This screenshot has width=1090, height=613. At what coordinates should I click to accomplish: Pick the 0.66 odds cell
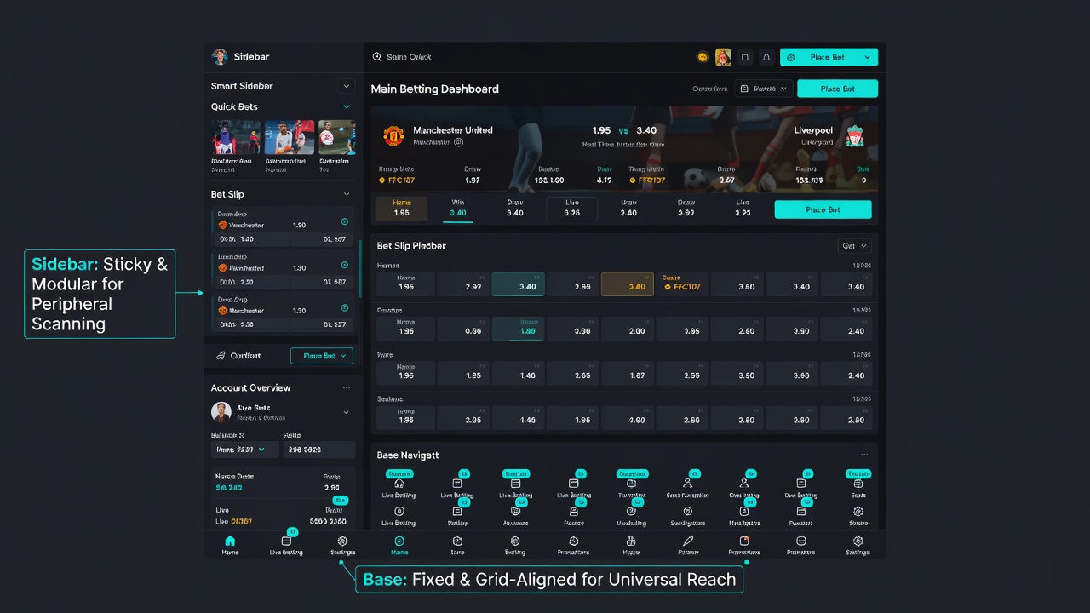(462, 329)
